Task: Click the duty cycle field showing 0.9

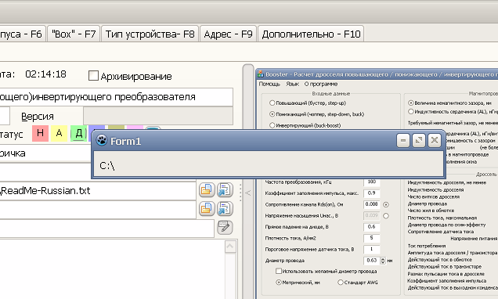Action: coord(372,193)
